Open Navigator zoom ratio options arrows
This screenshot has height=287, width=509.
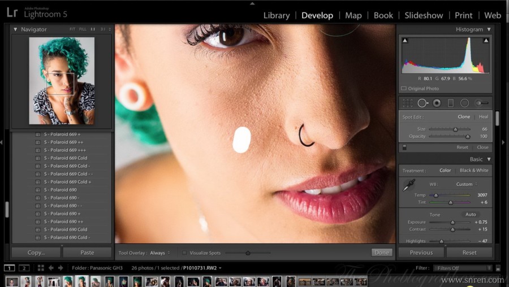(110, 29)
